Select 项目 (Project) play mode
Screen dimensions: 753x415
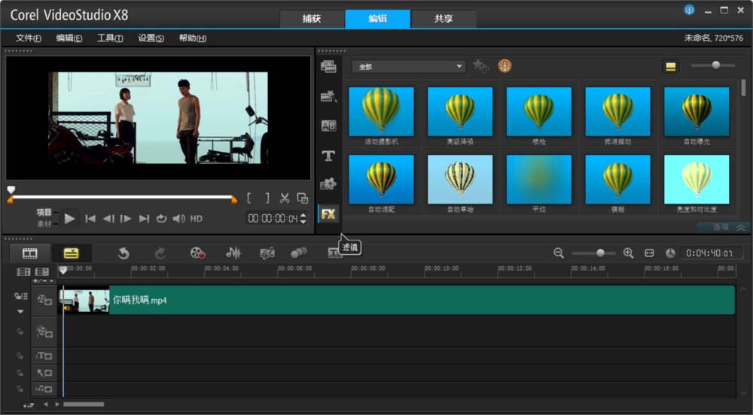pos(44,212)
